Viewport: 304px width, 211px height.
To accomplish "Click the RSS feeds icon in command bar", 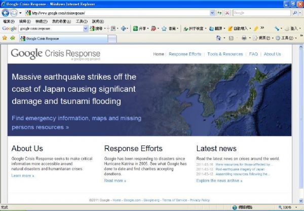I will [x=231, y=38].
